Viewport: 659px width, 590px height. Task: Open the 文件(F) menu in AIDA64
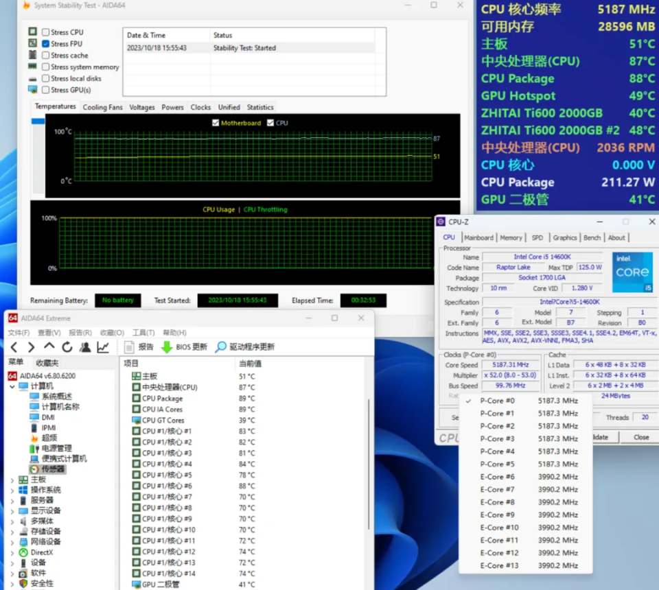click(19, 333)
